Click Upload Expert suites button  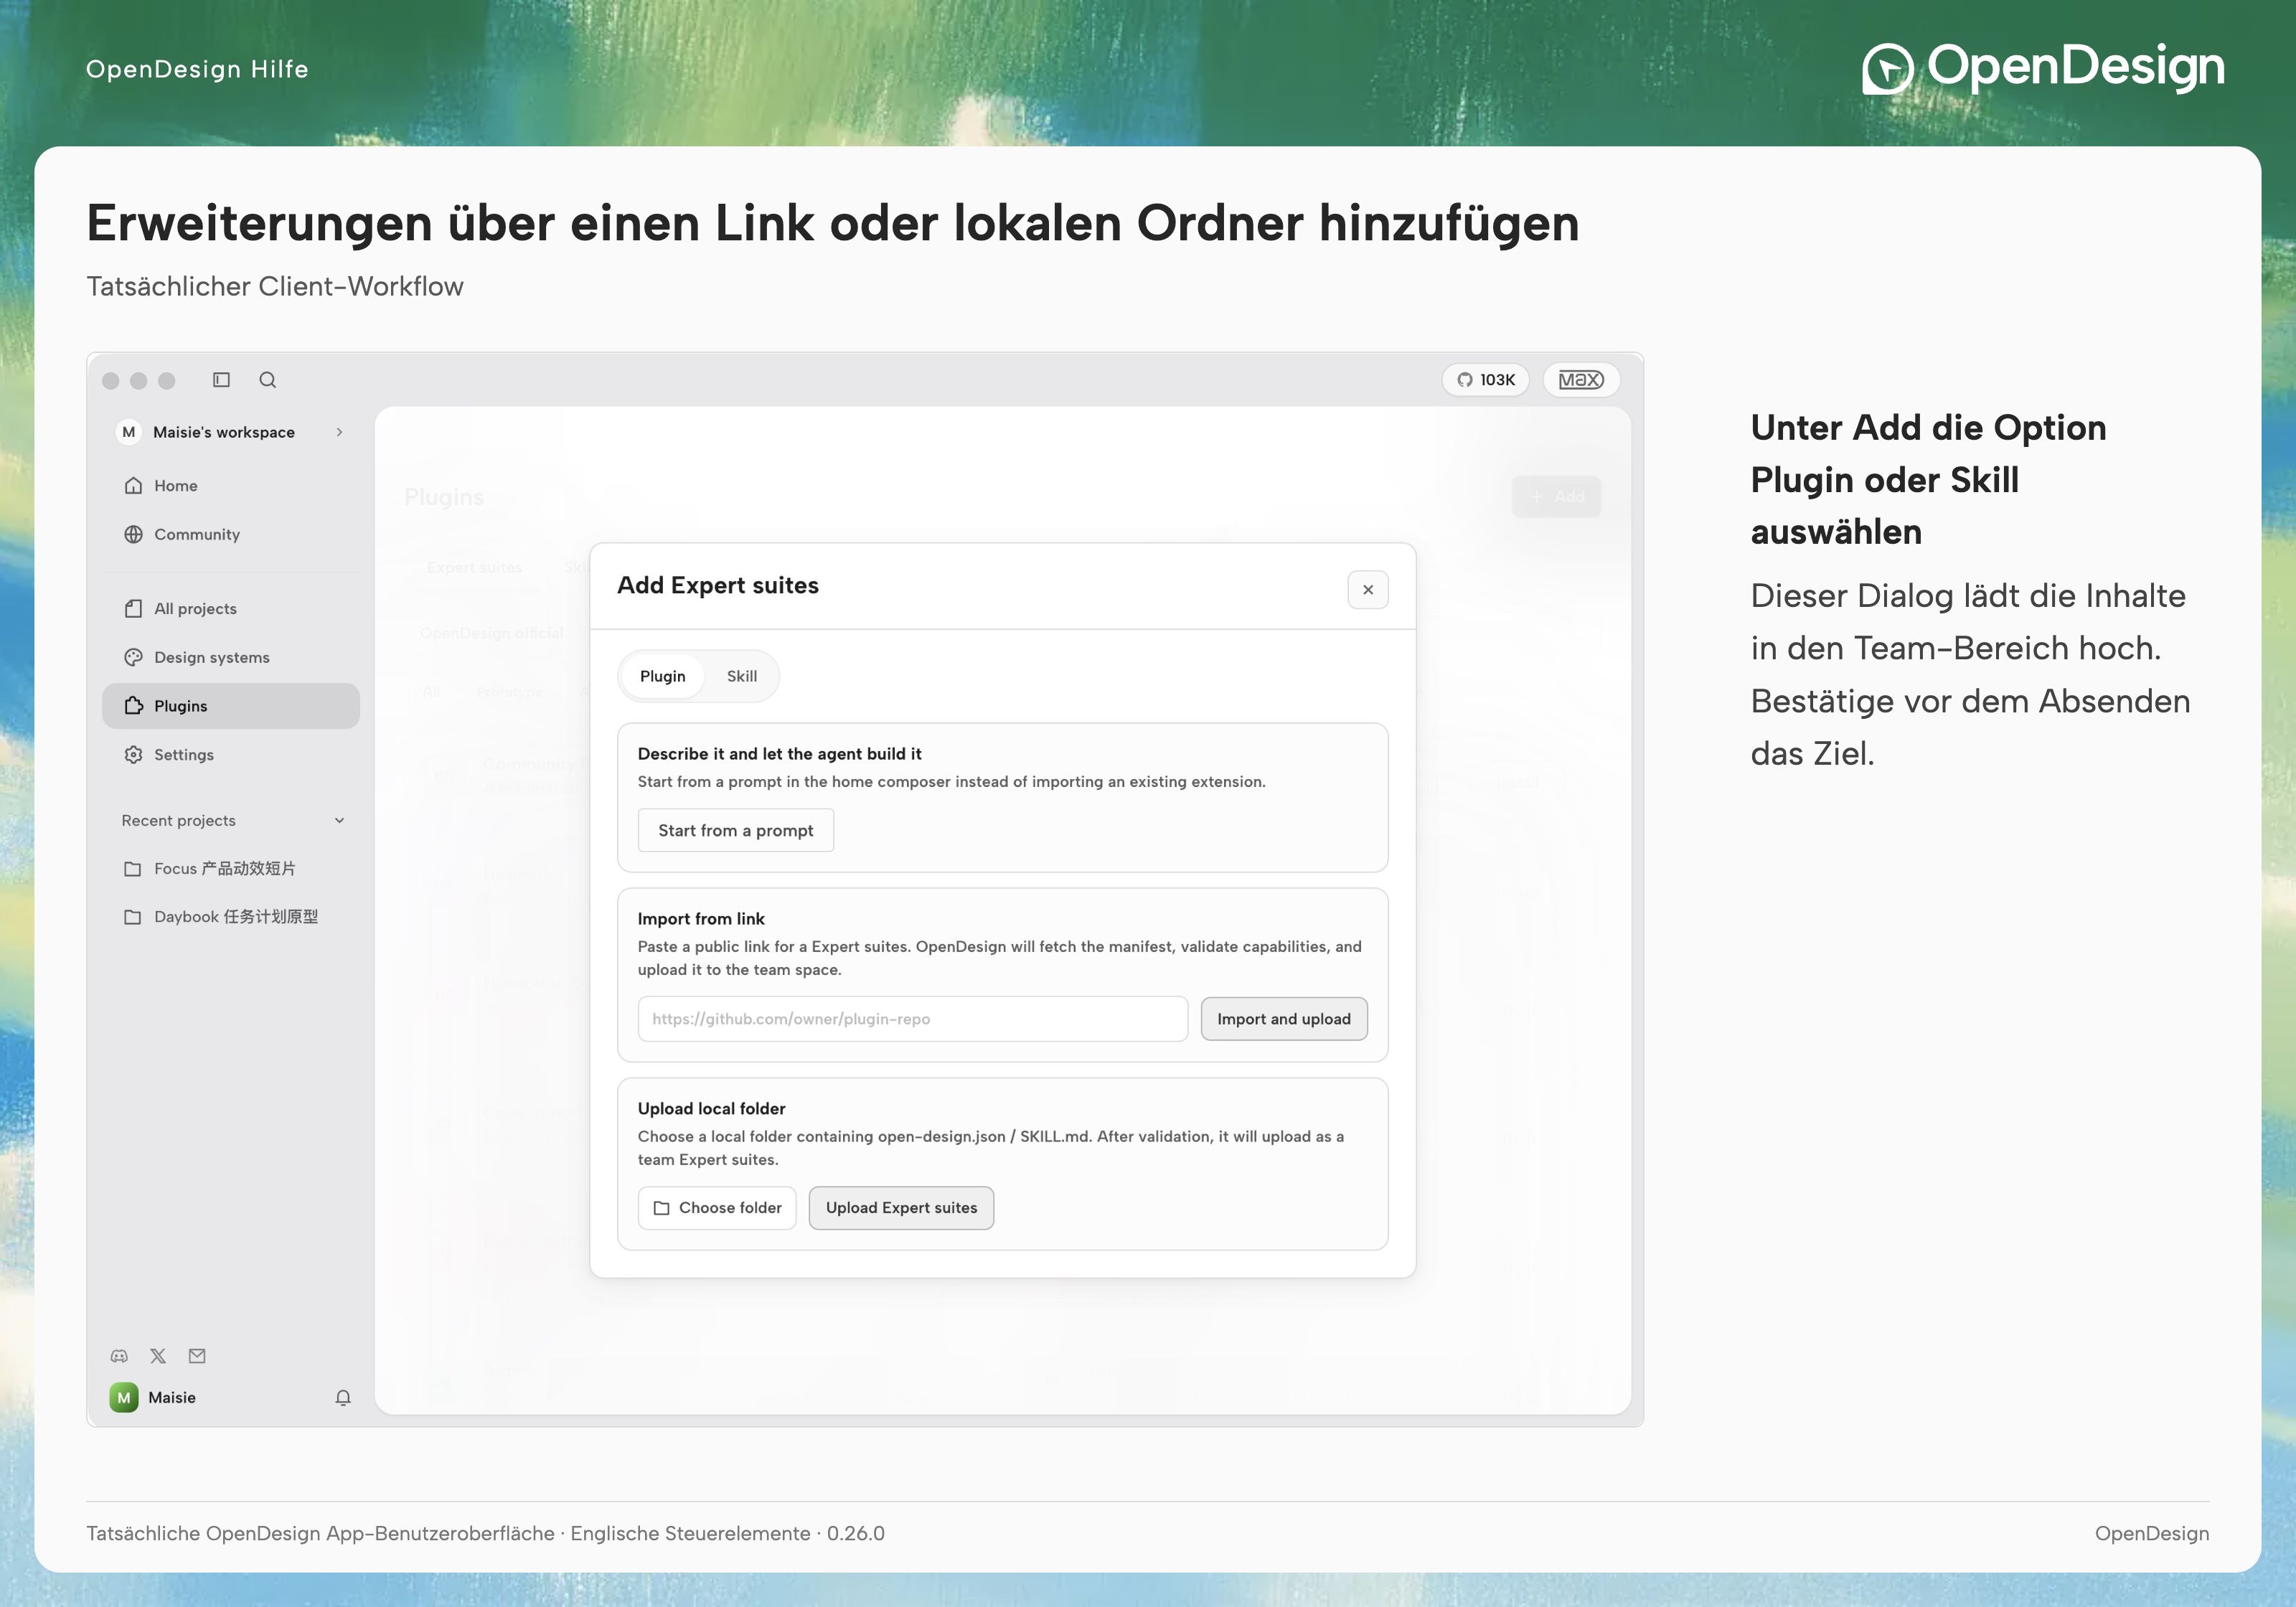click(901, 1208)
